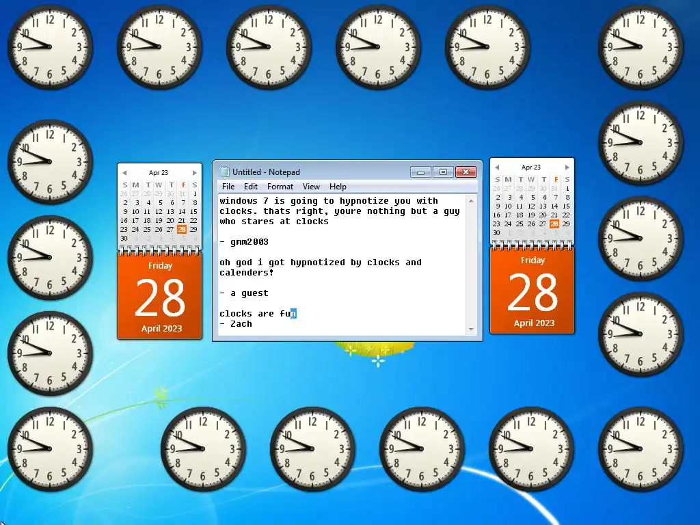This screenshot has height=525, width=700.
Task: Place cursor on the '- Zach' line in Notepad
Action: click(x=236, y=324)
